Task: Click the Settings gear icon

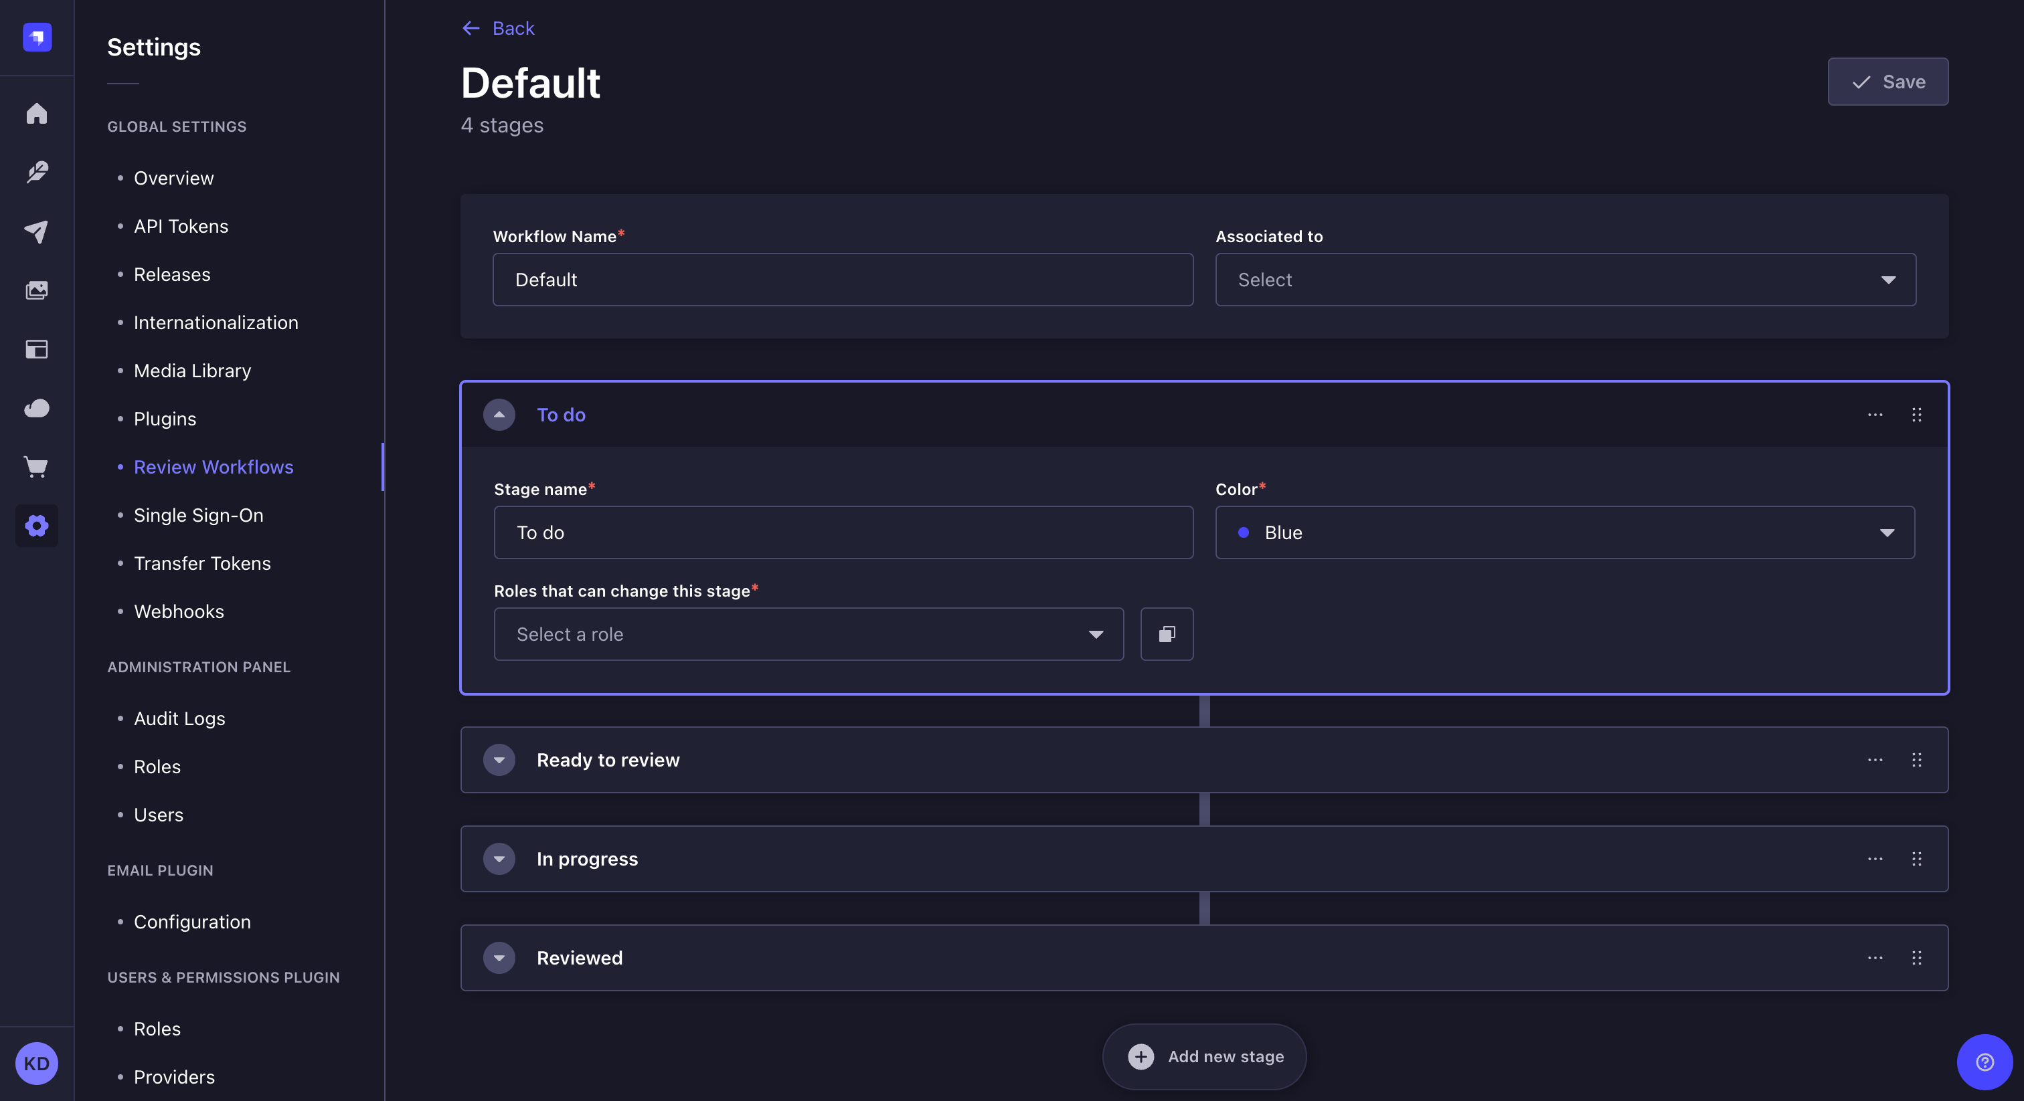Action: pyautogui.click(x=37, y=525)
